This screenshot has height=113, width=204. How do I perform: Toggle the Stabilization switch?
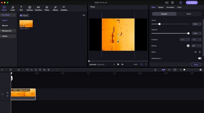200,58
